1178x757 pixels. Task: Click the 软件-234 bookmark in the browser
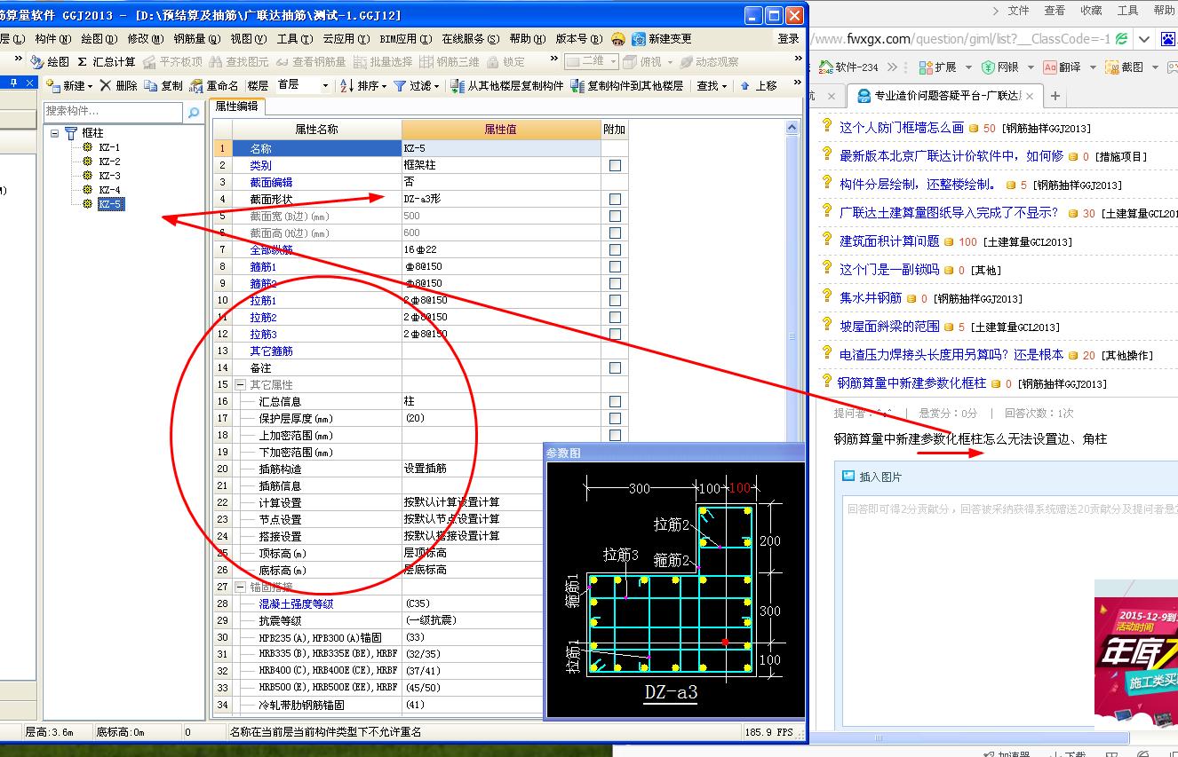click(x=849, y=67)
